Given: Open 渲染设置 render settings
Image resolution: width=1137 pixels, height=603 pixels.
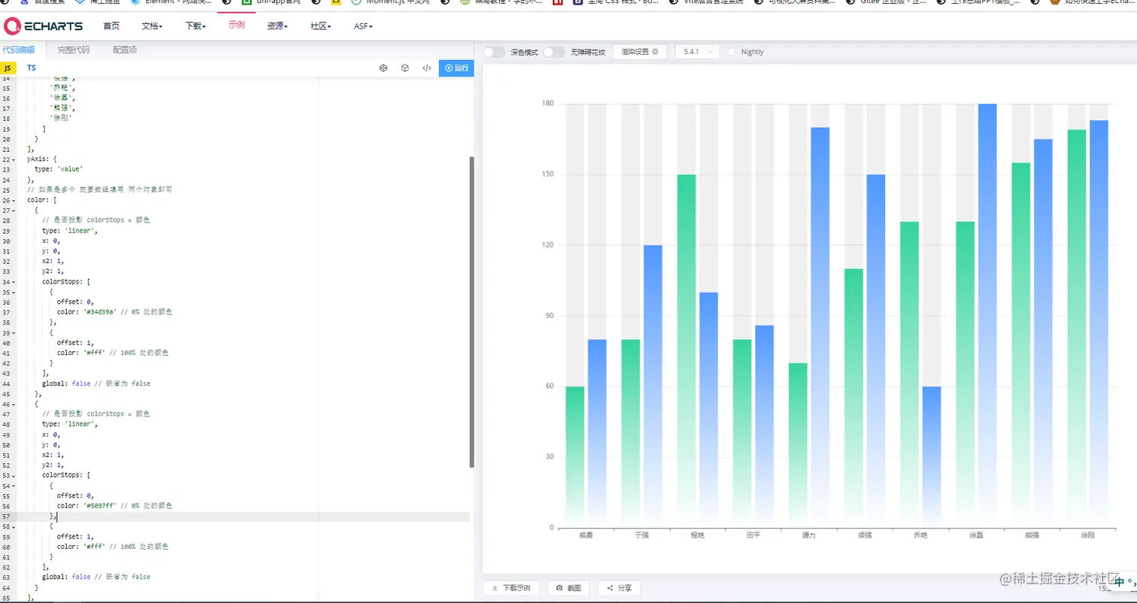Looking at the screenshot, I should 640,52.
